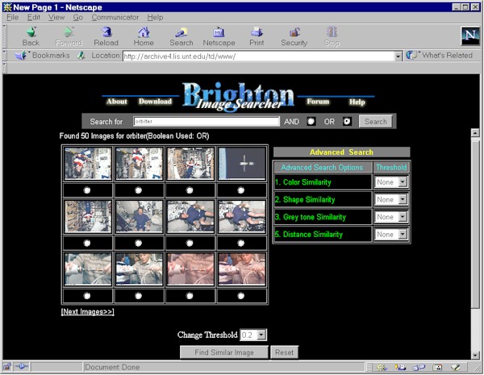Follow the Next Images link
Viewport: 484px width, 375px height.
click(x=88, y=312)
